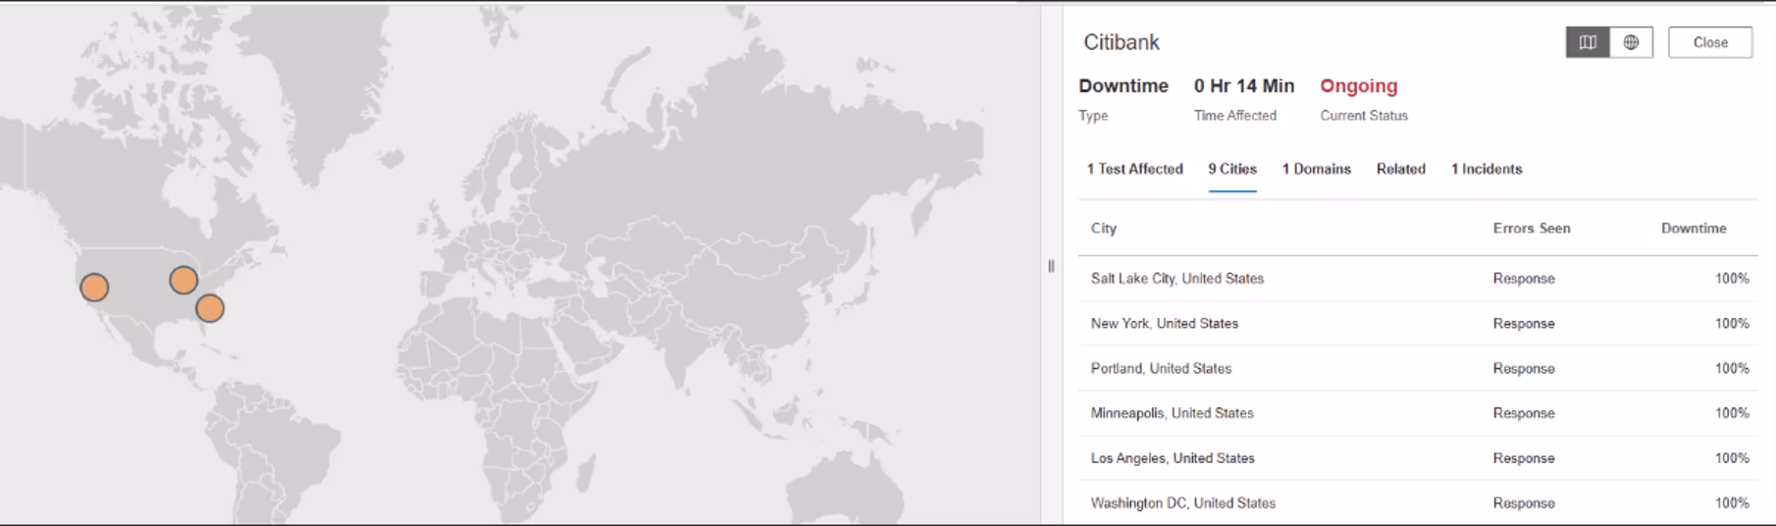Close the Citibank details panel
Viewport: 1776px width, 526px height.
click(1710, 42)
